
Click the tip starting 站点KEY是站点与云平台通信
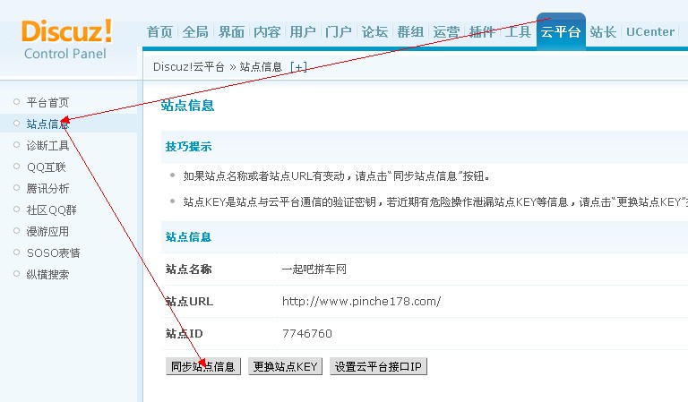[435, 202]
